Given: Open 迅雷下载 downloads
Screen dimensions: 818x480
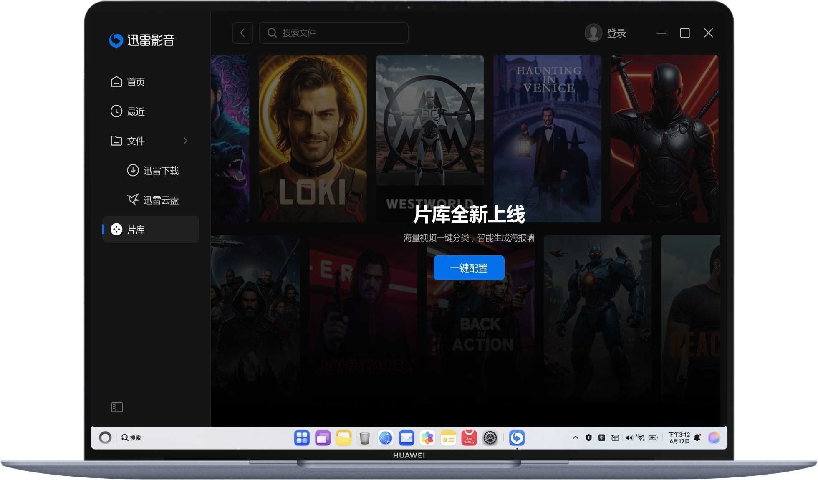Looking at the screenshot, I should coord(153,171).
